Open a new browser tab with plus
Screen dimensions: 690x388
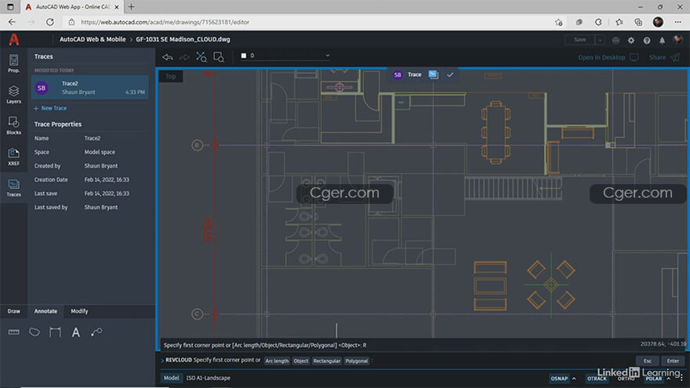point(131,6)
